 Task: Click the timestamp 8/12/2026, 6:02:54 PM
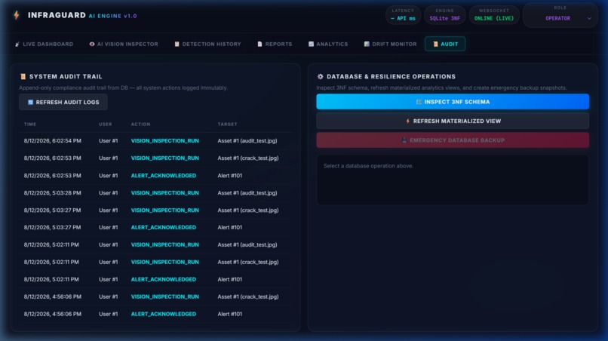pos(53,141)
